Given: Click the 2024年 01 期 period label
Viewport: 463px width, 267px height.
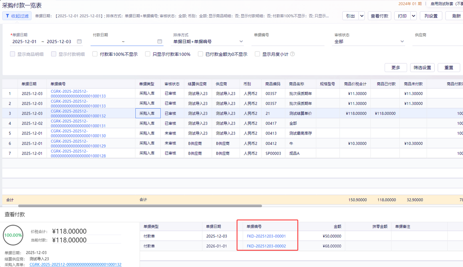Looking at the screenshot, I should tap(410, 4).
